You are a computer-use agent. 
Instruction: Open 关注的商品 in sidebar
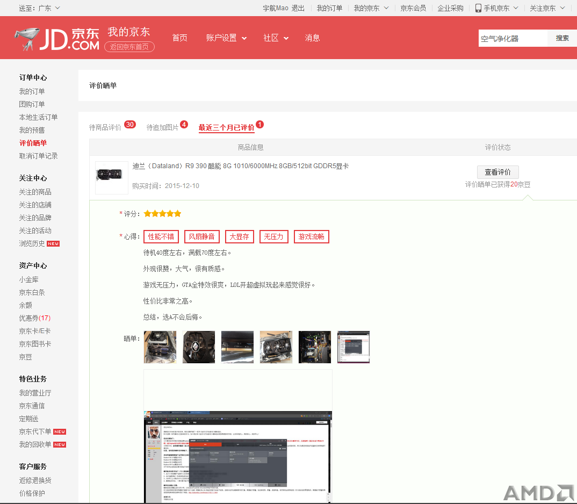click(x=35, y=192)
